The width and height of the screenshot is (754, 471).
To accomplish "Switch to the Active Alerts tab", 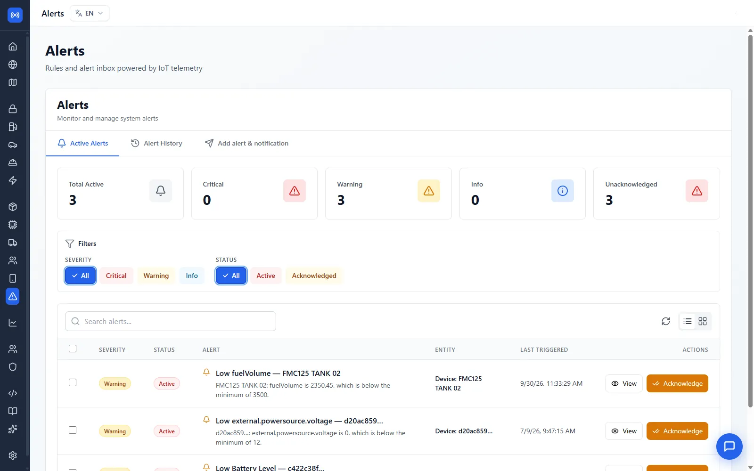I will pyautogui.click(x=82, y=143).
